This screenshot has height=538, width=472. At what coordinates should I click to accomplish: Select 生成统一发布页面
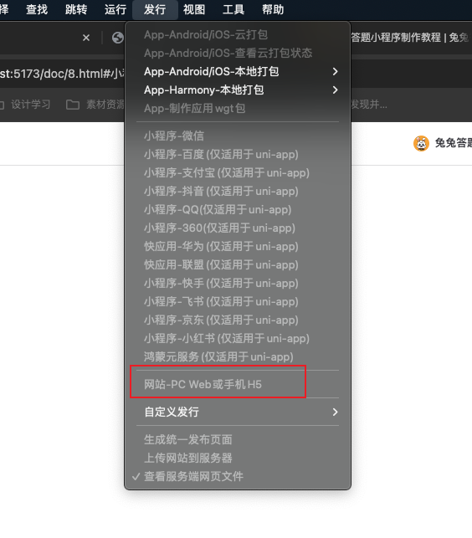tap(238, 439)
